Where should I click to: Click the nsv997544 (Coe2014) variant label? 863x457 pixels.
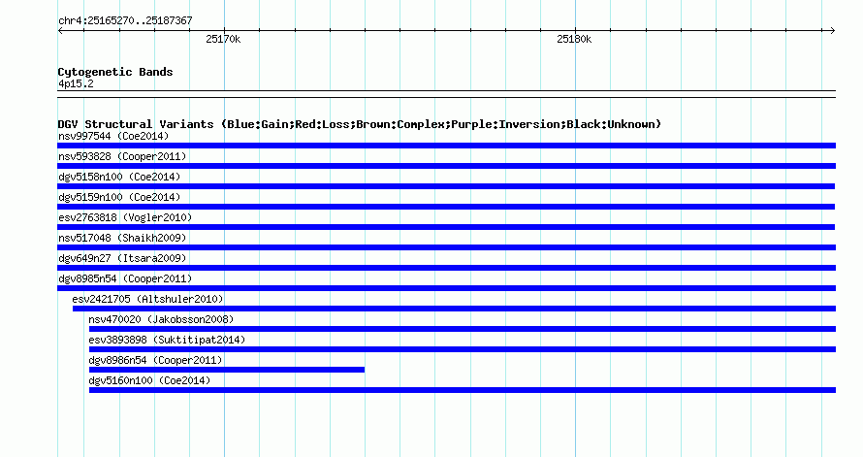click(x=113, y=136)
